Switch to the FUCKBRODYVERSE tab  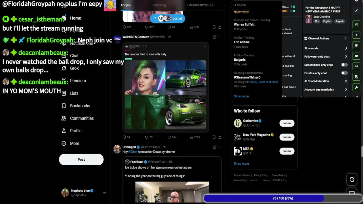tap(201, 5)
